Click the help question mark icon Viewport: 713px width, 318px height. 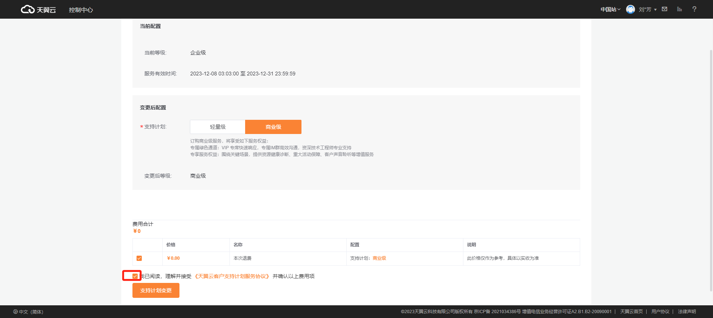694,9
